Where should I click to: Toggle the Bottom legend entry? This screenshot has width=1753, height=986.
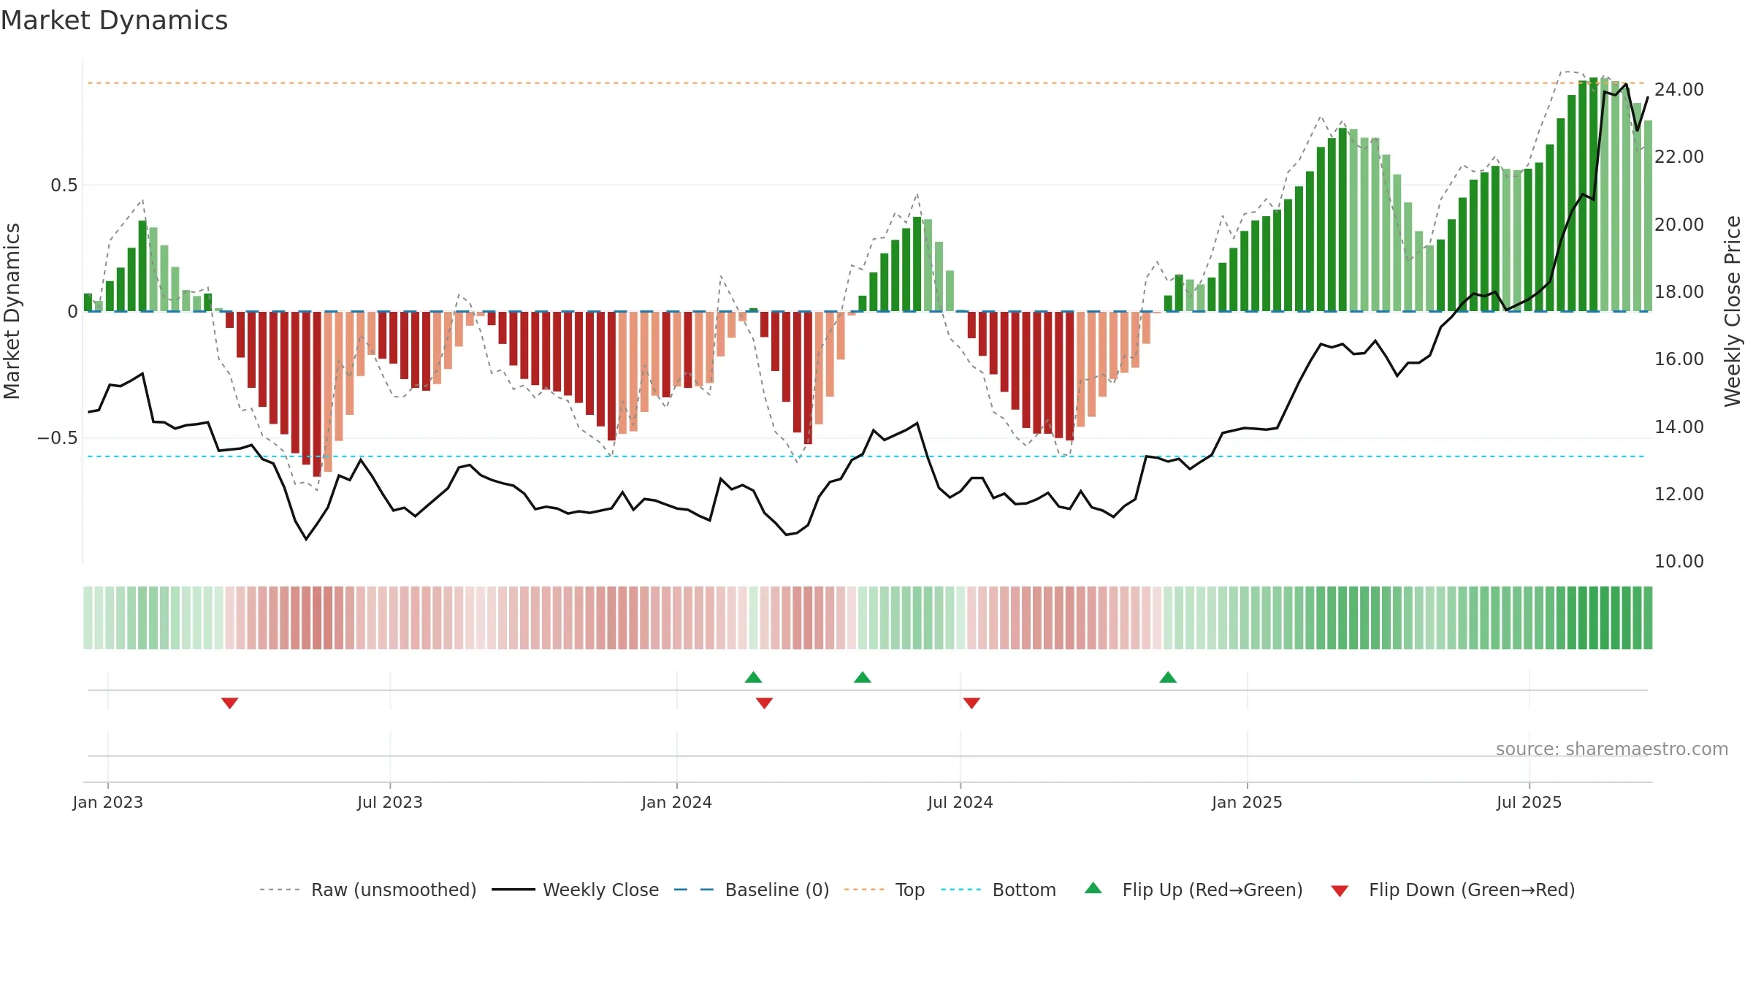(x=998, y=890)
